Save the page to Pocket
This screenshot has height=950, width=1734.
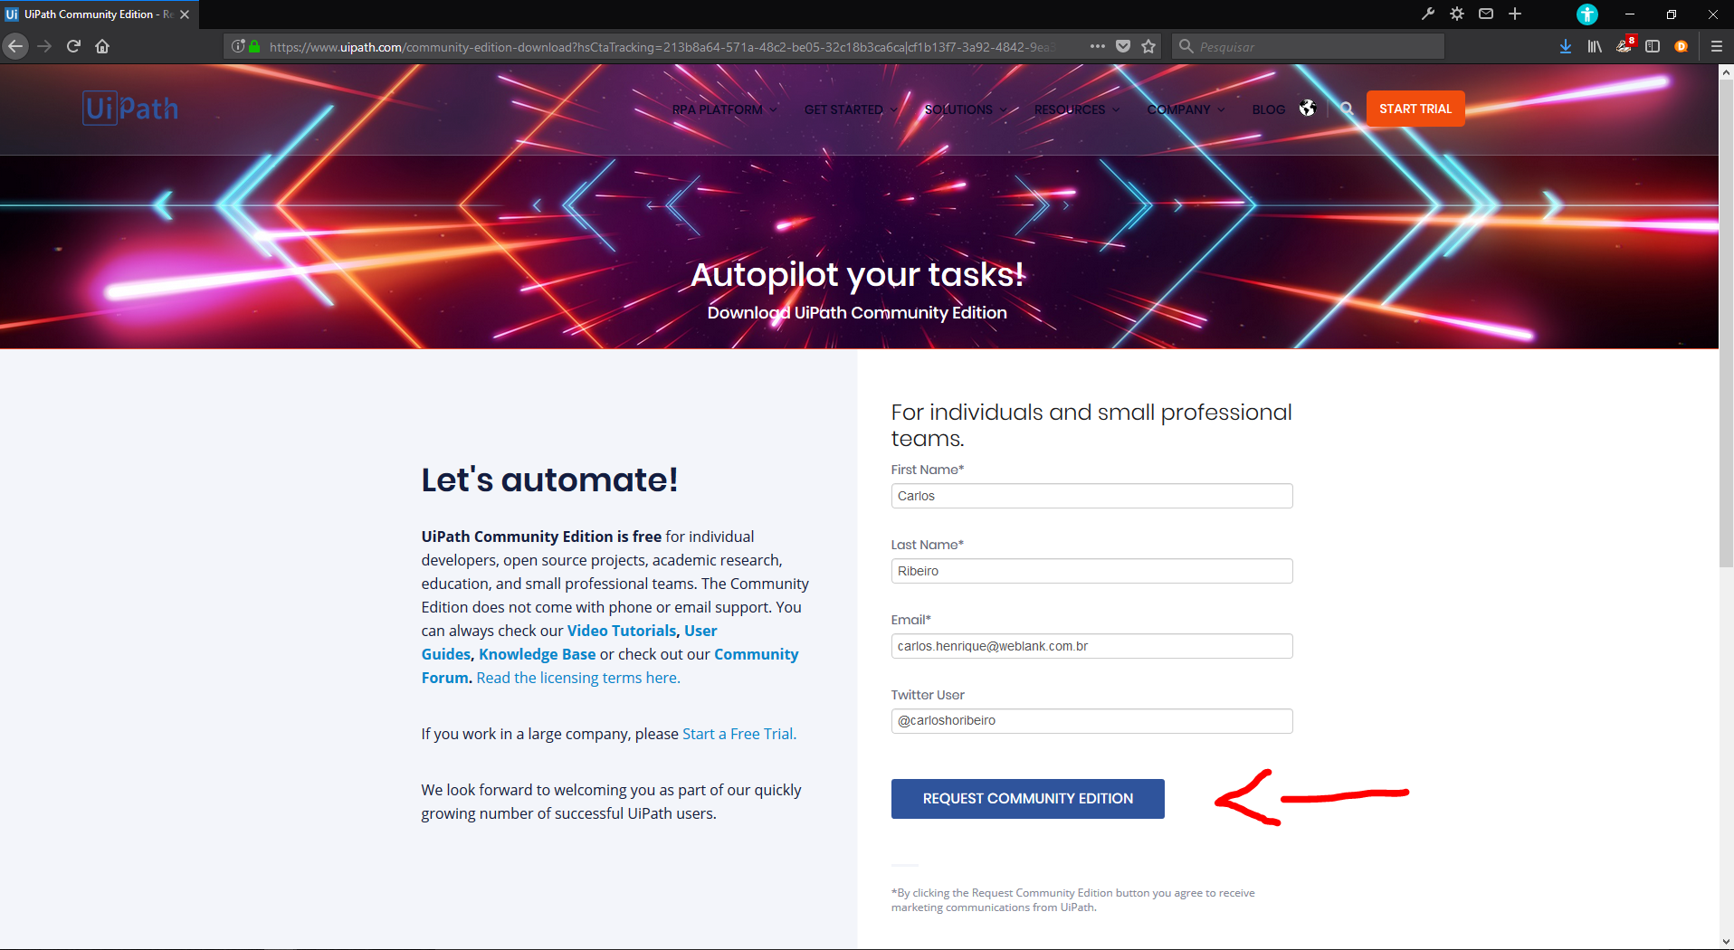click(1123, 46)
